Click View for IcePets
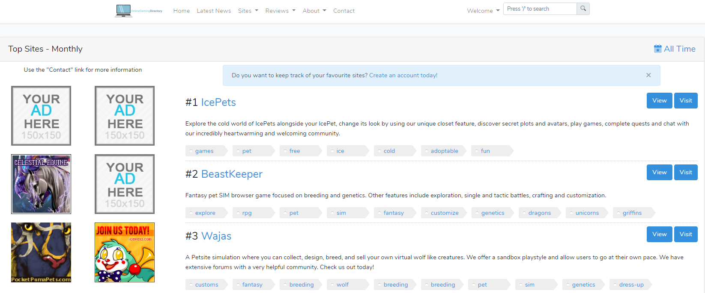This screenshot has width=705, height=293. (x=659, y=100)
